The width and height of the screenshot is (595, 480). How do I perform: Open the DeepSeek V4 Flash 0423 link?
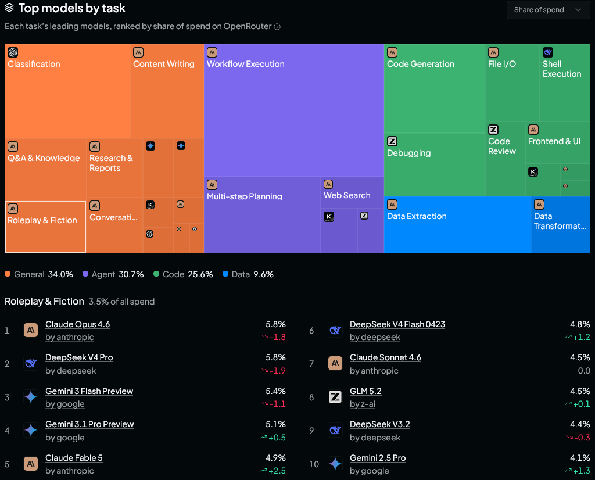[397, 324]
